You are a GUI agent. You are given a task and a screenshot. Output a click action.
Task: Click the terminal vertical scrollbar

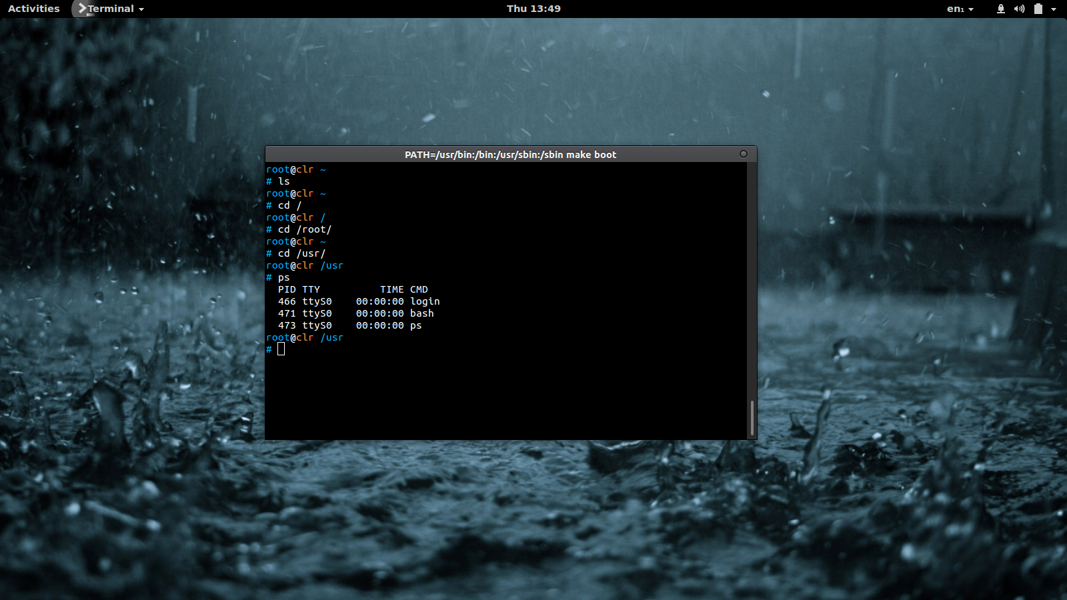pyautogui.click(x=752, y=418)
